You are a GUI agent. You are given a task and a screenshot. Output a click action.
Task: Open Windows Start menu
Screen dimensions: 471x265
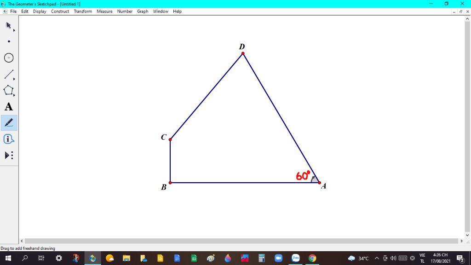tap(8, 258)
